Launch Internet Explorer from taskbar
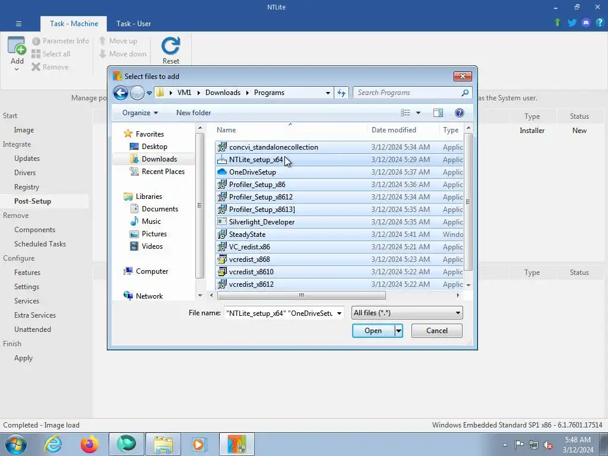This screenshot has height=456, width=608. [x=53, y=444]
